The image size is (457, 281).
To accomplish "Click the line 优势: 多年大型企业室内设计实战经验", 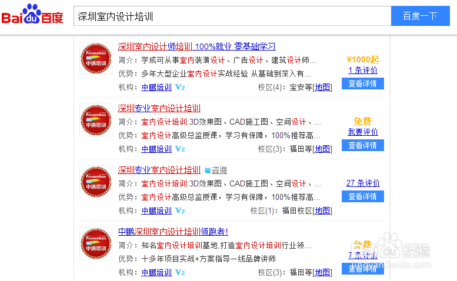I will pyautogui.click(x=215, y=73).
